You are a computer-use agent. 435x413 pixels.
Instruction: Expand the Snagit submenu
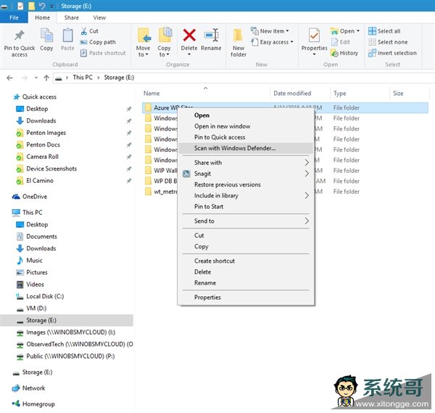pyautogui.click(x=246, y=174)
